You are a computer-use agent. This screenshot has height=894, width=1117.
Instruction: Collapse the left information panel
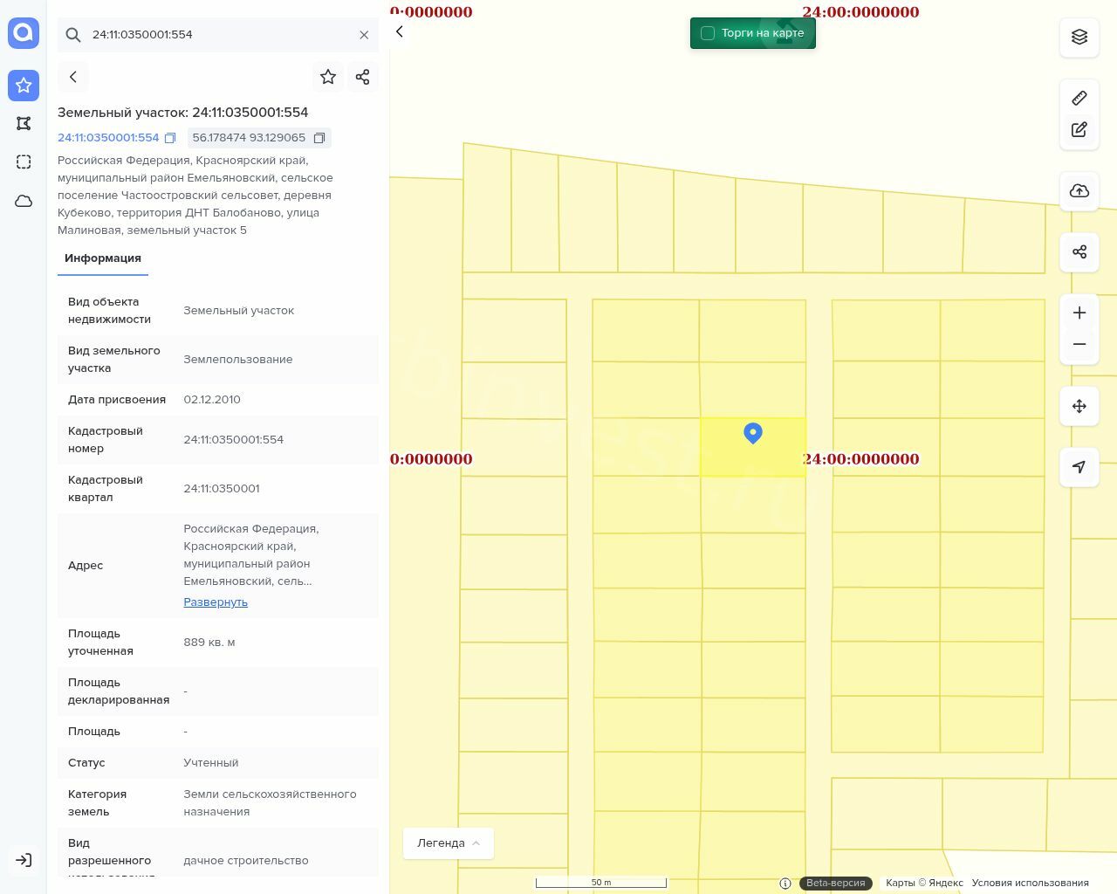[400, 31]
